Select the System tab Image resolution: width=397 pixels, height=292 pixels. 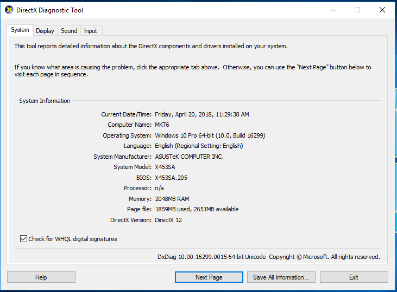pyautogui.click(x=20, y=30)
